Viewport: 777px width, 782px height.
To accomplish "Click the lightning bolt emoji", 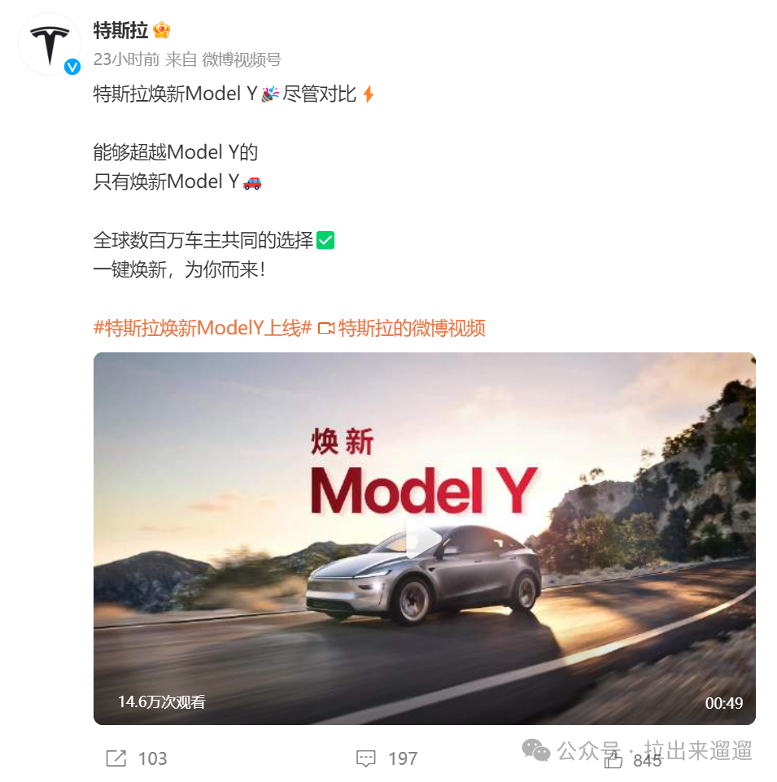I will tap(368, 94).
